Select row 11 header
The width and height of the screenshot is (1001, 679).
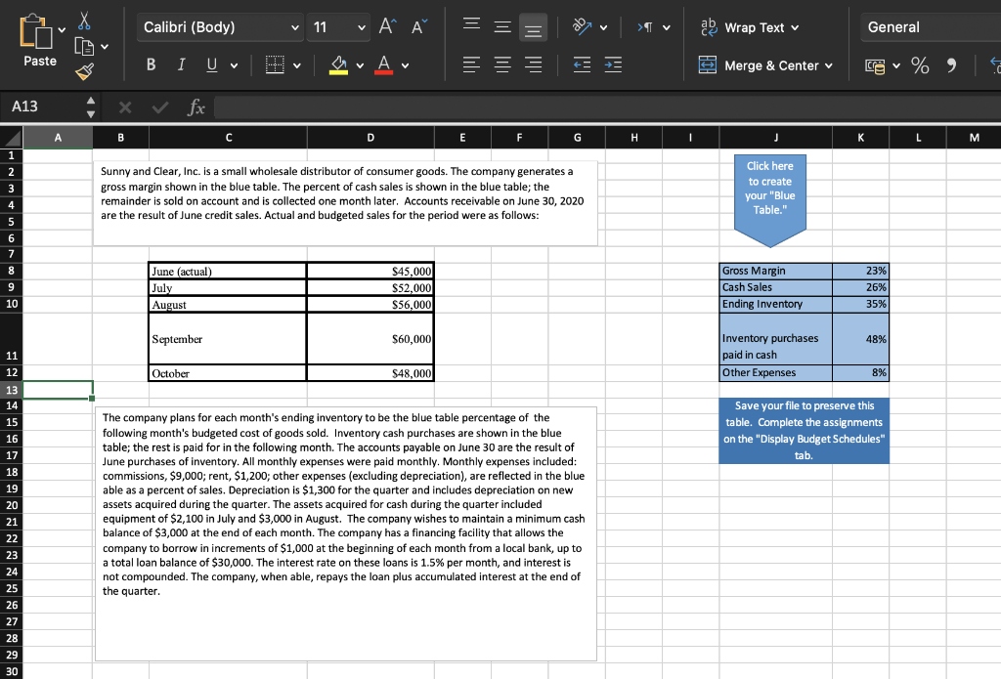pyautogui.click(x=12, y=339)
